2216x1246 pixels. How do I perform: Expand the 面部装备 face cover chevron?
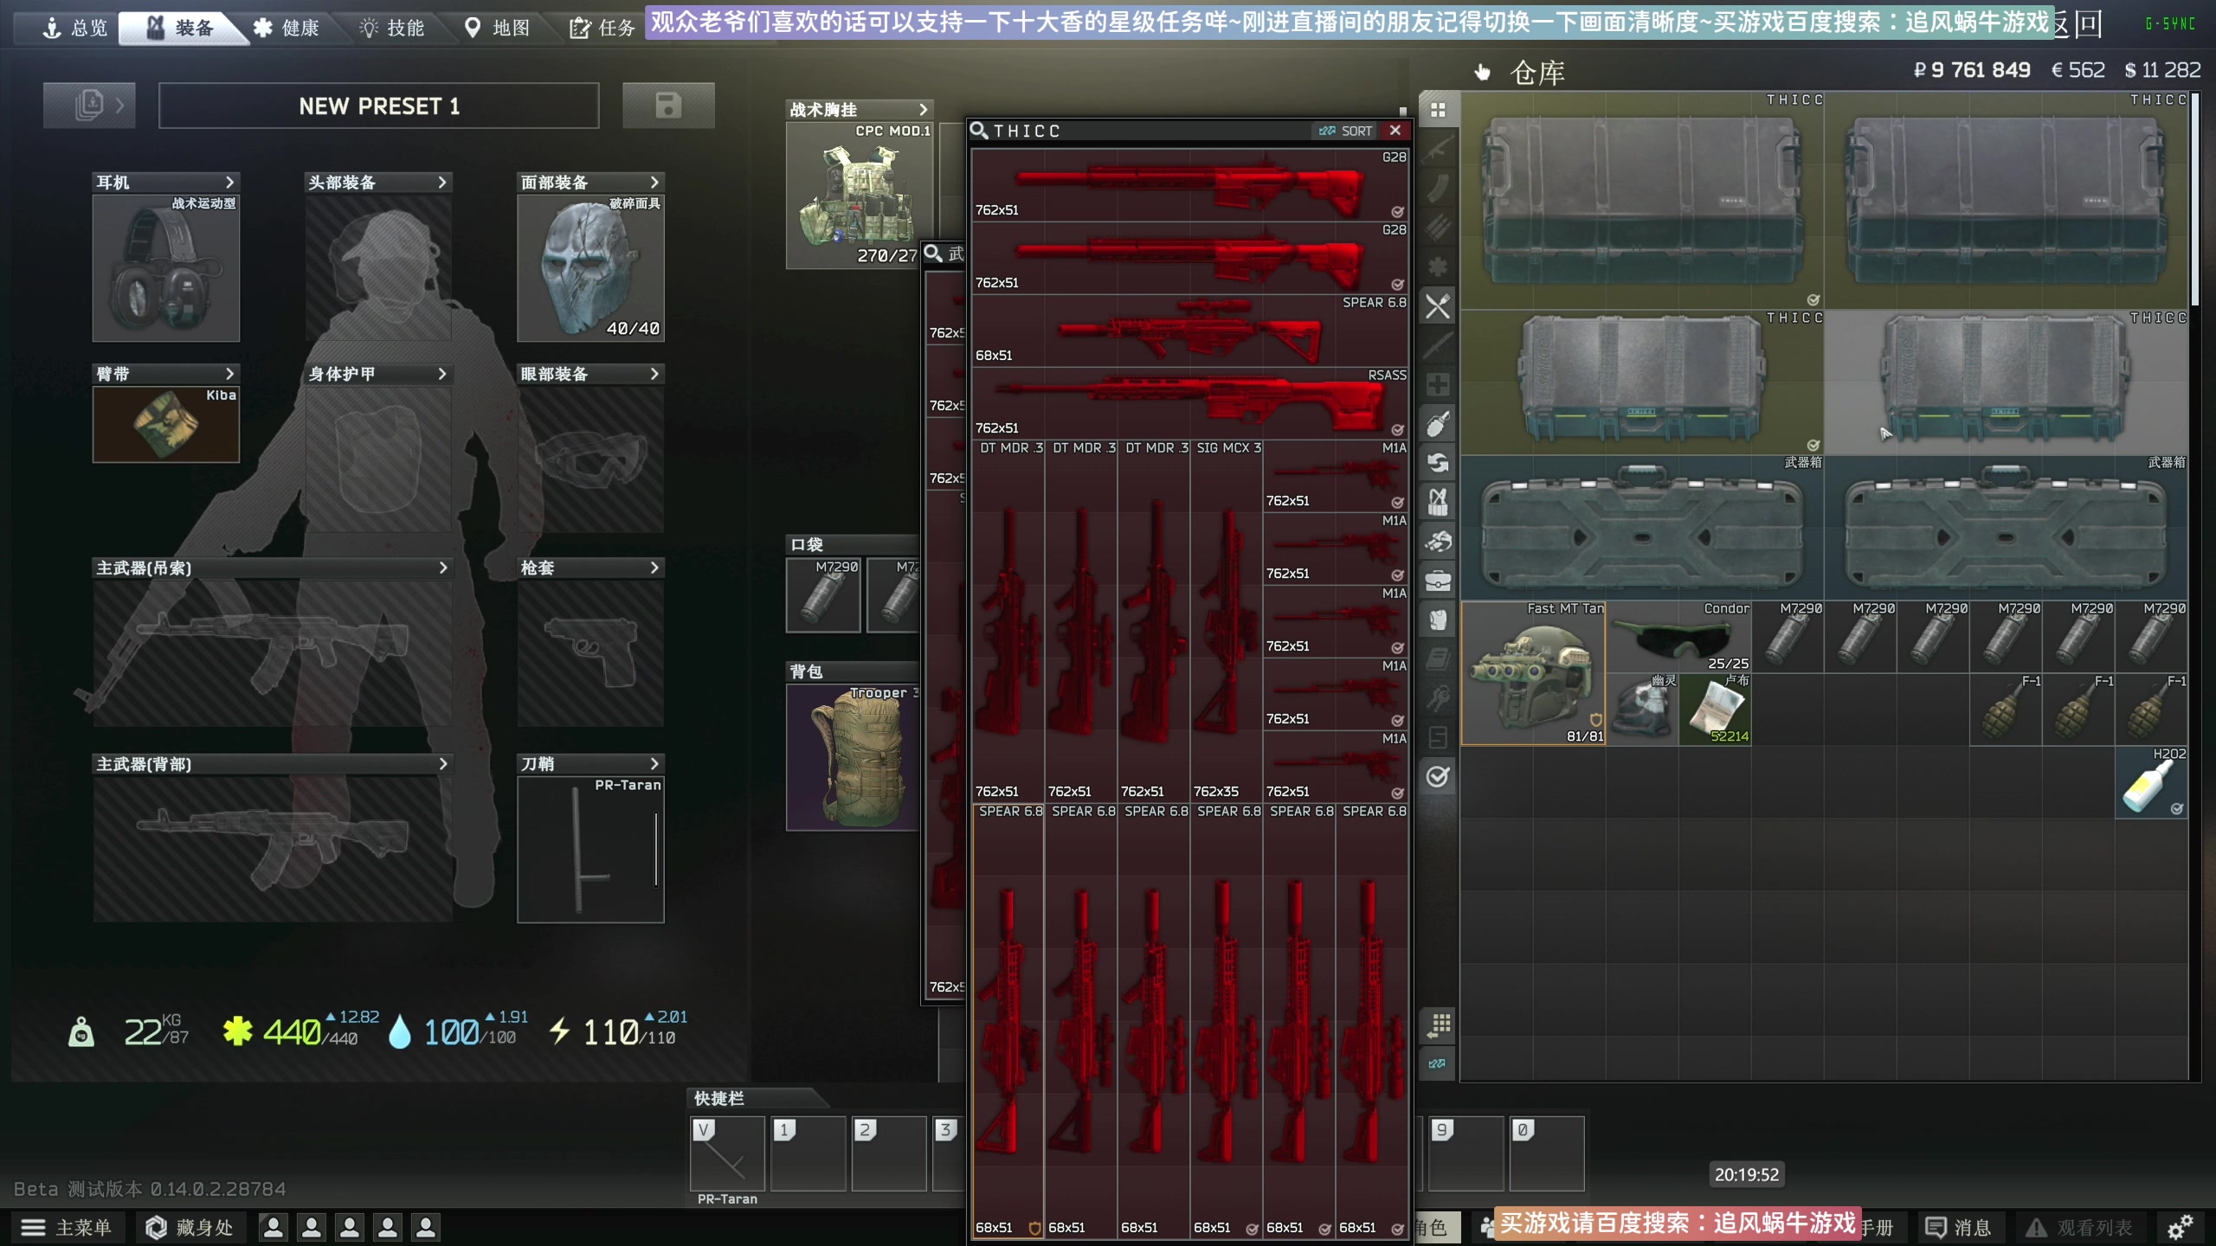click(654, 183)
